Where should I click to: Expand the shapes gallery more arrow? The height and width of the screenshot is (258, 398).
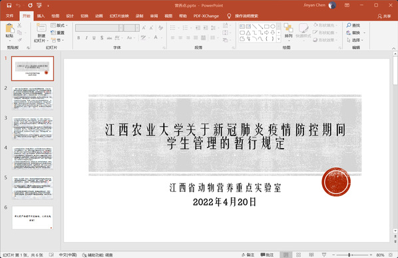pyautogui.click(x=278, y=39)
